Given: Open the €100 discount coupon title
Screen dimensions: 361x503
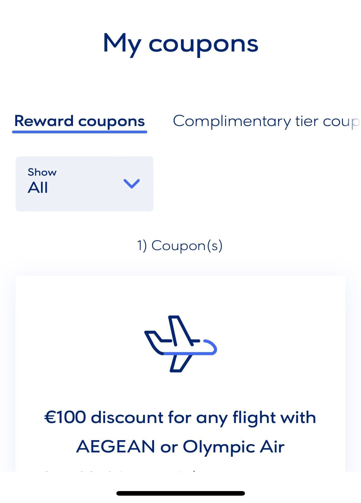Looking at the screenshot, I should pos(180,432).
